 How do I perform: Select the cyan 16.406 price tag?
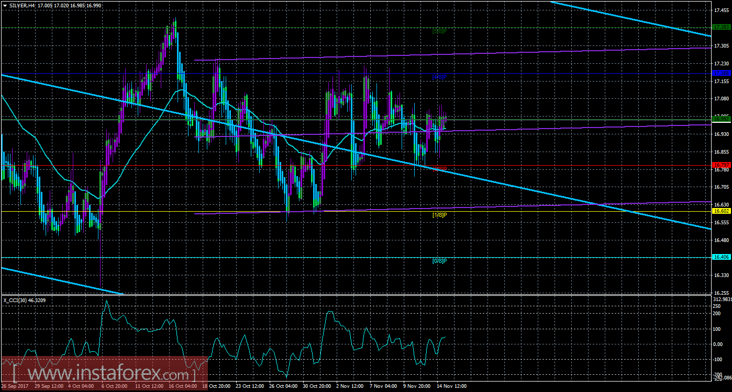[x=722, y=257]
